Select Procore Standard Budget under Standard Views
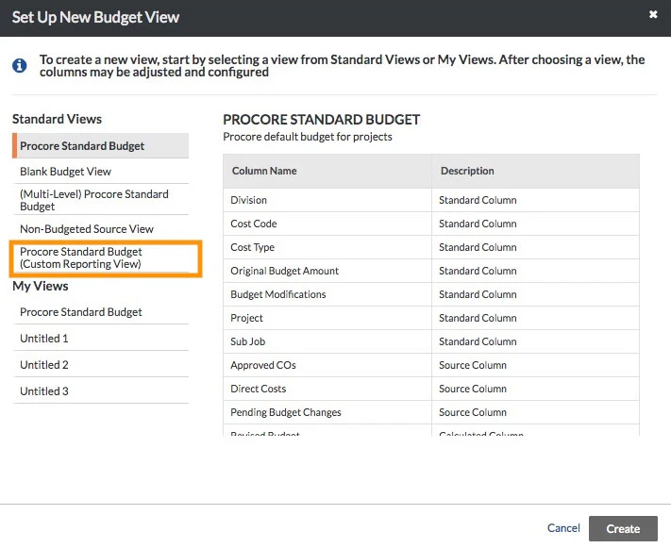Screen dimensions: 671x548 coord(101,146)
